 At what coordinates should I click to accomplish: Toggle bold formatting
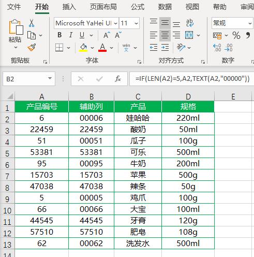(x=59, y=35)
